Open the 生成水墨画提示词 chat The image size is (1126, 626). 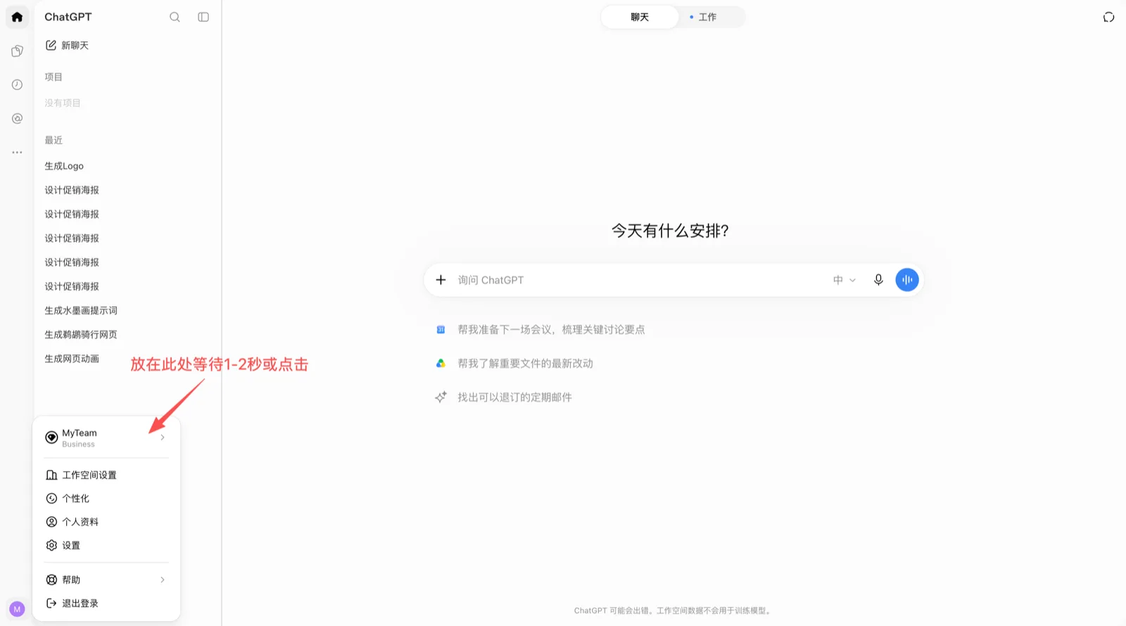pos(81,310)
